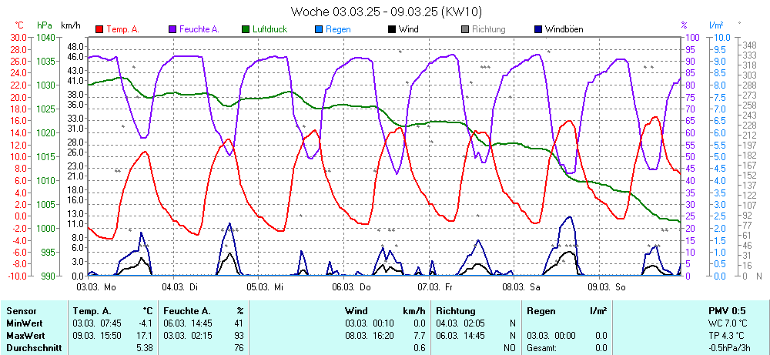Image resolution: width=770 pixels, height=355 pixels.
Task: Select the chart title Woche 03.03.25 - 09.03.25
Action: click(x=387, y=12)
